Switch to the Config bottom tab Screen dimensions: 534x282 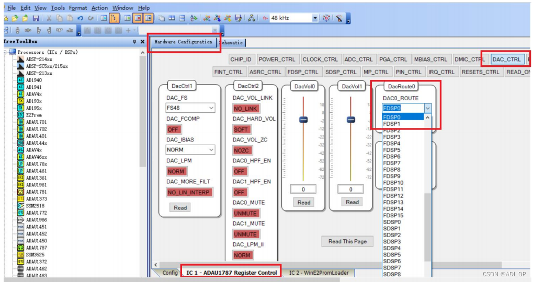click(x=169, y=273)
